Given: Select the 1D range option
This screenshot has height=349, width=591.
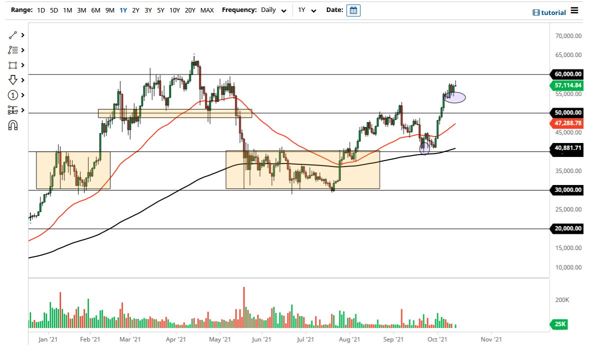Looking at the screenshot, I should [x=41, y=10].
